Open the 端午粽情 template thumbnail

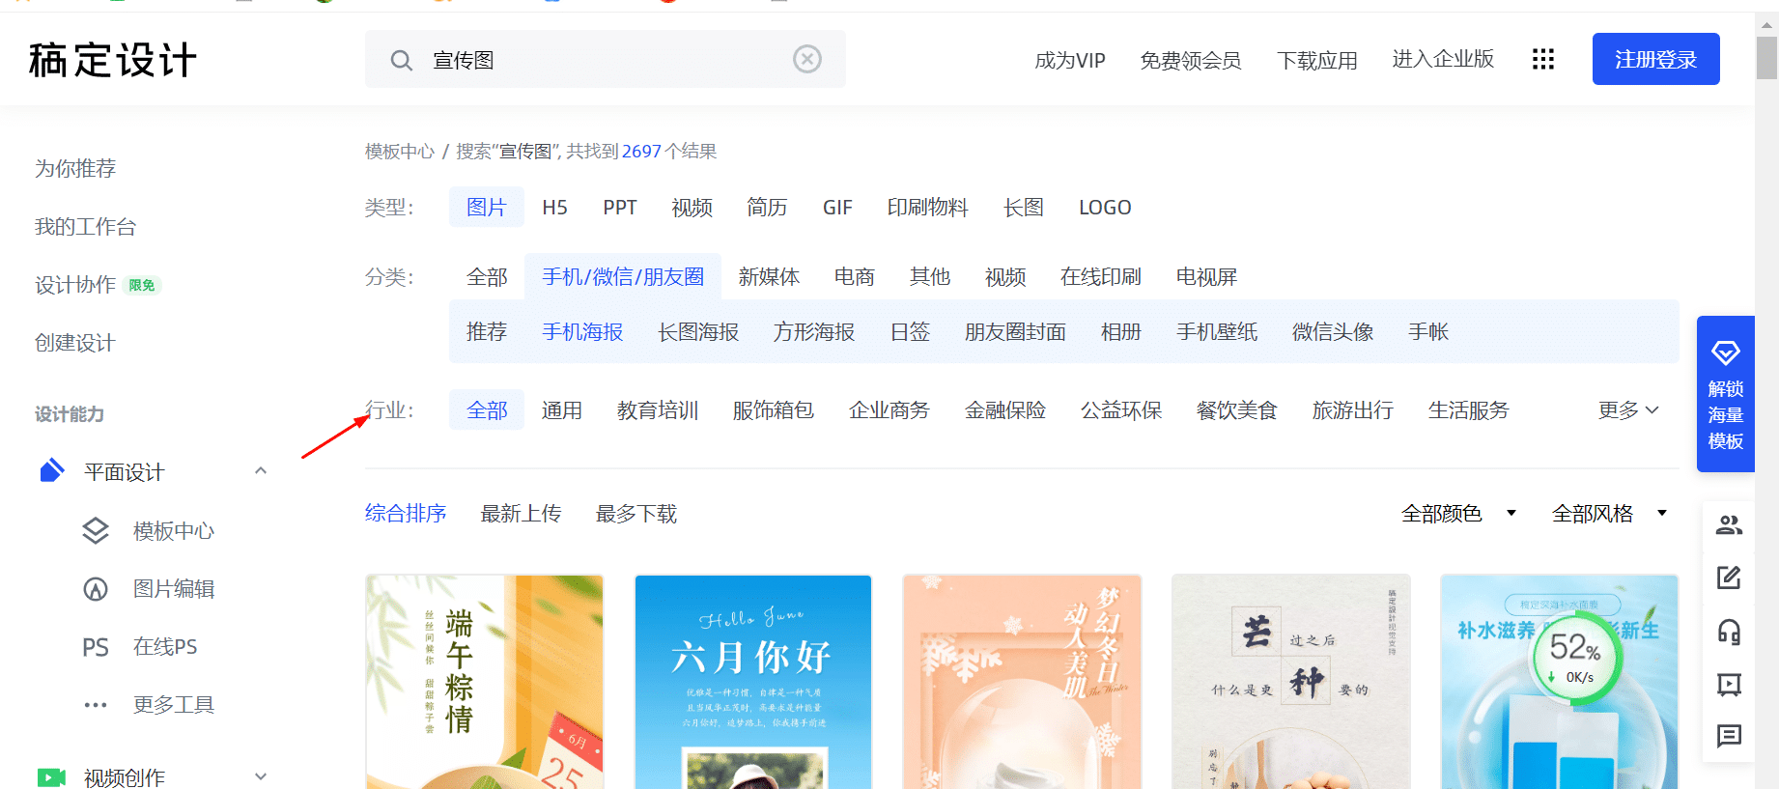click(485, 682)
